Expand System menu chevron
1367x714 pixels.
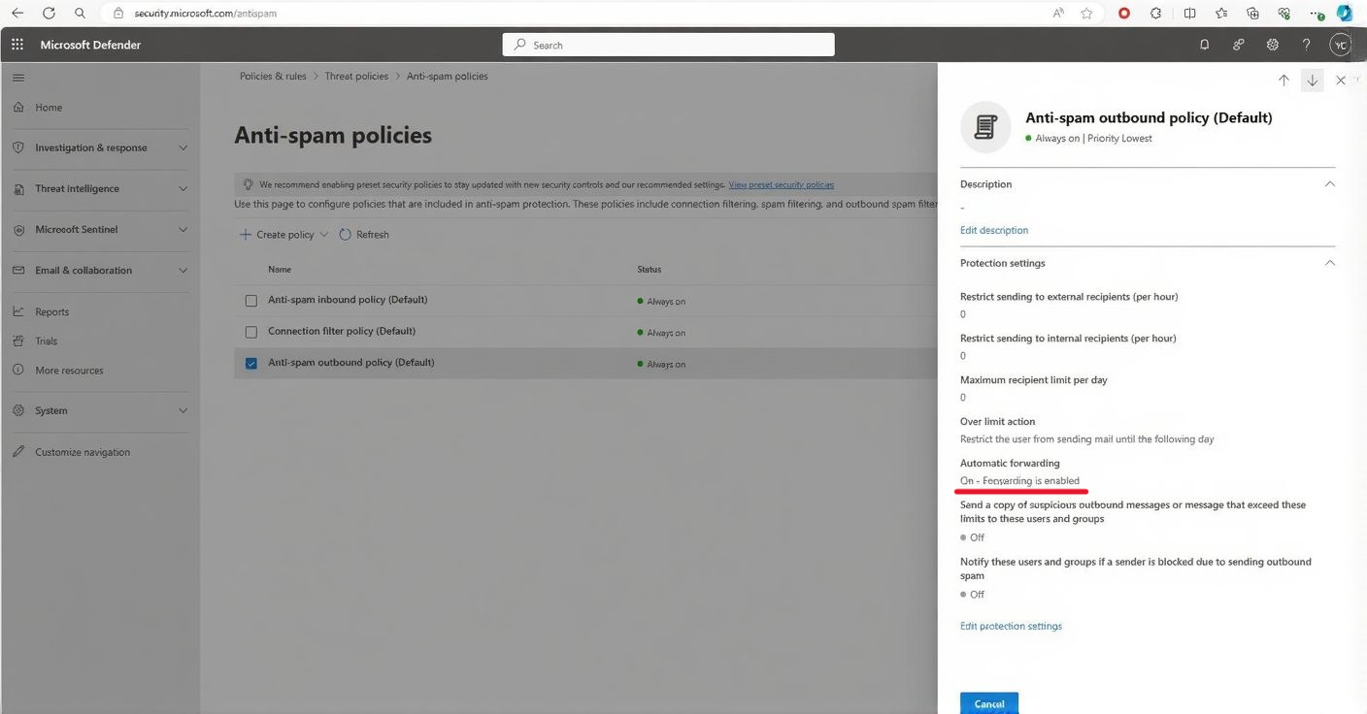coord(183,410)
